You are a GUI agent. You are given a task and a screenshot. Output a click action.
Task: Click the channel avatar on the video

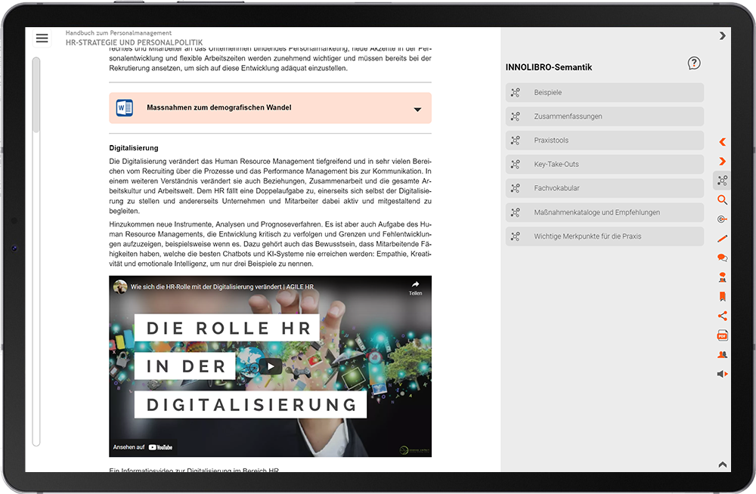point(120,287)
